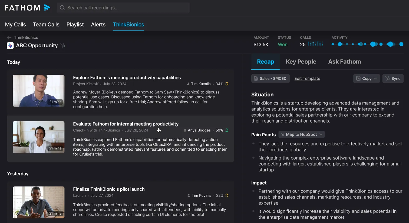This screenshot has width=409, height=223.
Task: Click the back arrow beside ThinkBionics
Action: pyautogui.click(x=9, y=38)
